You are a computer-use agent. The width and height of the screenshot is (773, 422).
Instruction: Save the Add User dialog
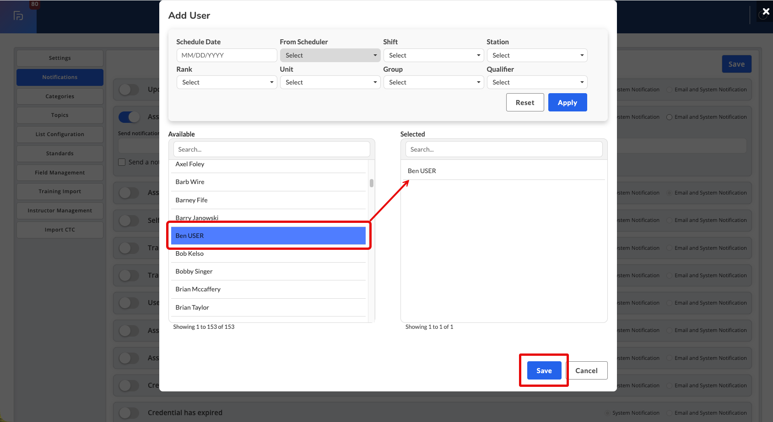pos(544,370)
